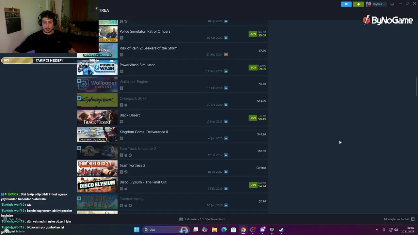Click the Black Desert capsule thumbnail
The width and height of the screenshot is (418, 235).
point(97,118)
